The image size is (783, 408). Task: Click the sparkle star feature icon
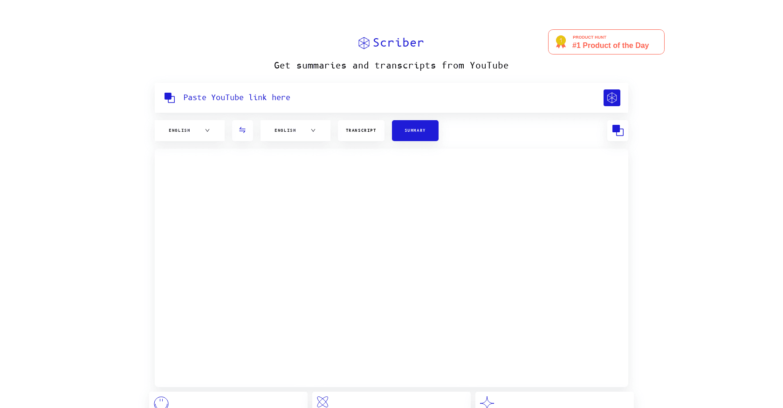pyautogui.click(x=487, y=402)
